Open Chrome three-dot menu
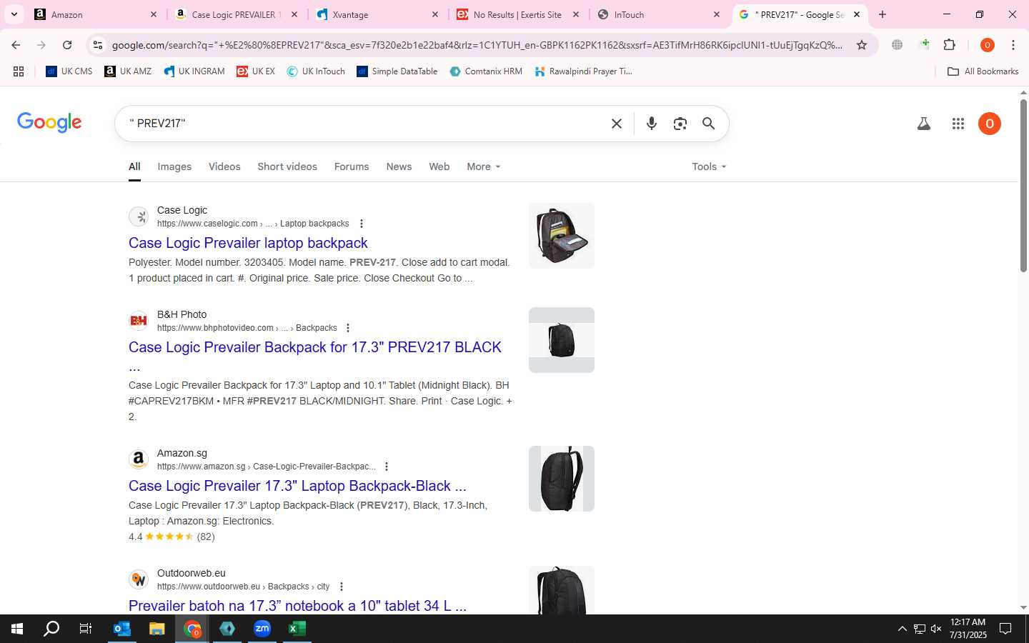The image size is (1029, 643). pyautogui.click(x=1013, y=45)
